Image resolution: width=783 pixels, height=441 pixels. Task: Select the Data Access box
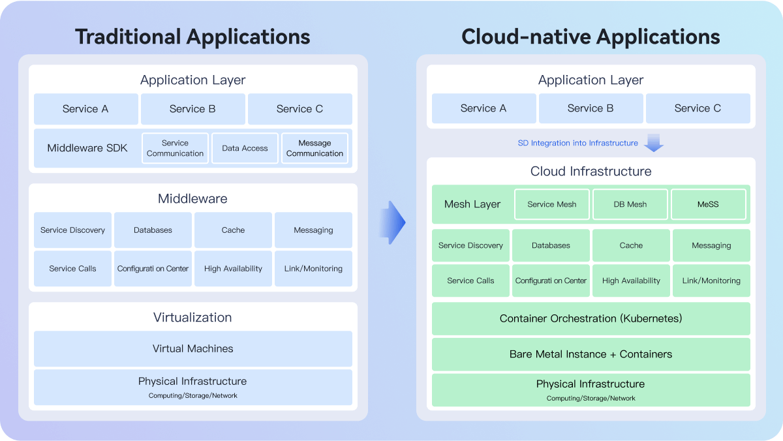(245, 148)
